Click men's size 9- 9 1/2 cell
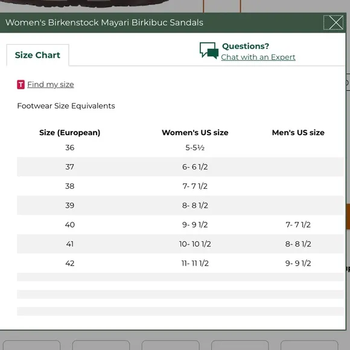The image size is (350, 350). (x=298, y=263)
